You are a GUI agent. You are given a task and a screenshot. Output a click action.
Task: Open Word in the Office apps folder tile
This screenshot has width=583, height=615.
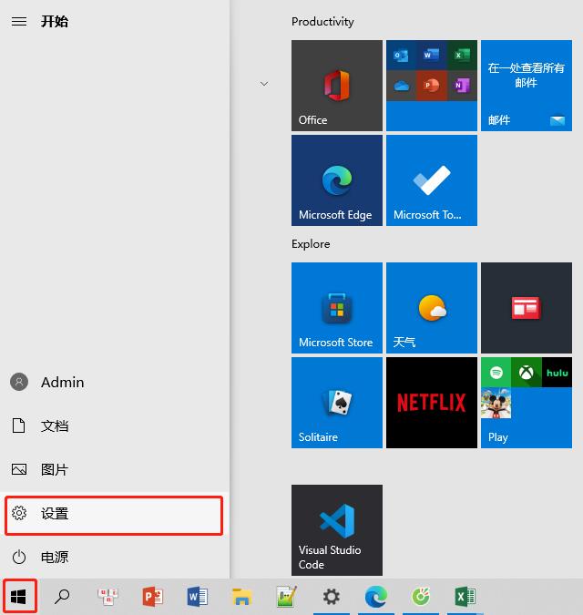pyautogui.click(x=432, y=55)
